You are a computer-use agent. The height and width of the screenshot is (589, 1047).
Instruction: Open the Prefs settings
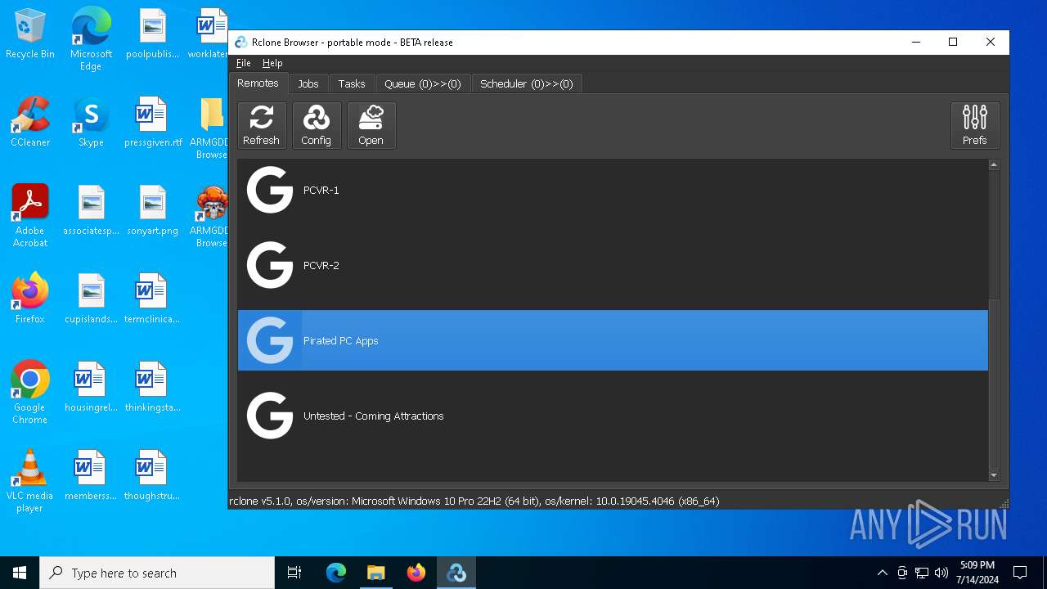[x=975, y=125]
